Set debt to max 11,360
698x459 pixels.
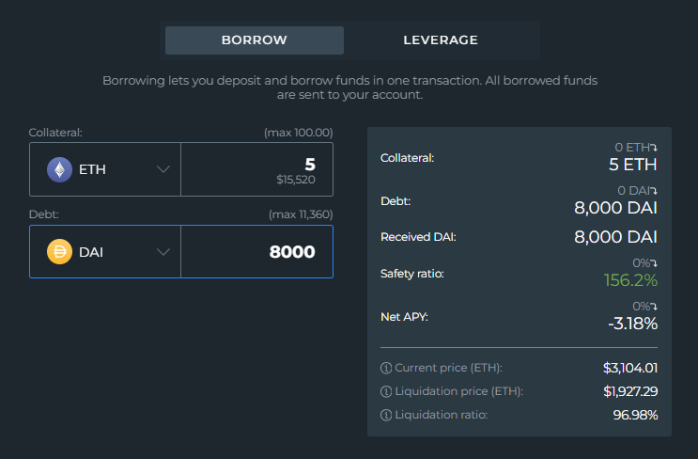[300, 214]
